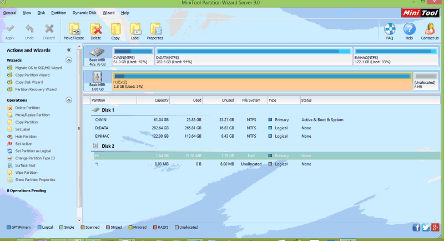Click Hide Partition operation
Viewport: 444px width, 241px height.
tap(26, 137)
